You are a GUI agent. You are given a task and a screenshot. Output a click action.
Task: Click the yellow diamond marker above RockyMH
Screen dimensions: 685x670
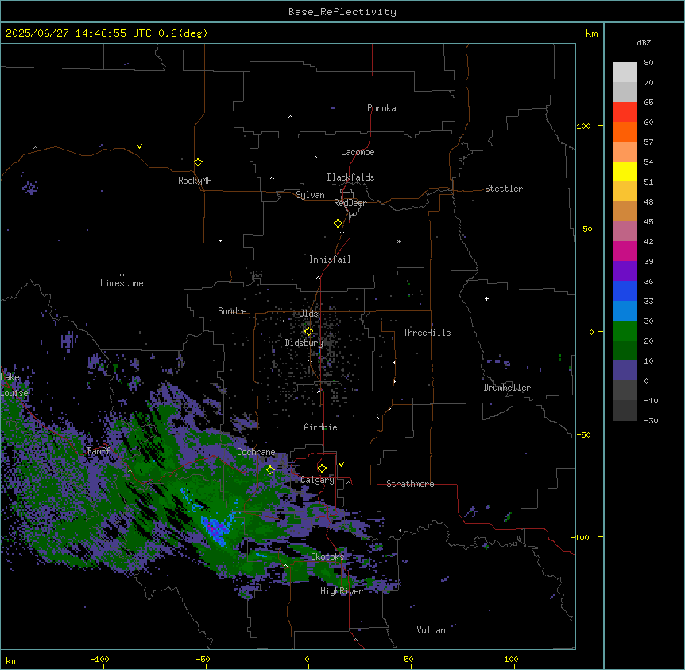tap(198, 162)
